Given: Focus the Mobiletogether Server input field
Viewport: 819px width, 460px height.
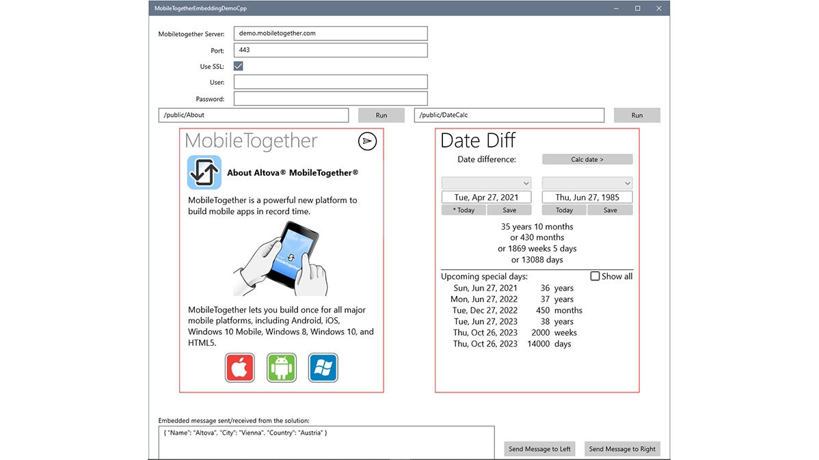Looking at the screenshot, I should 330,33.
